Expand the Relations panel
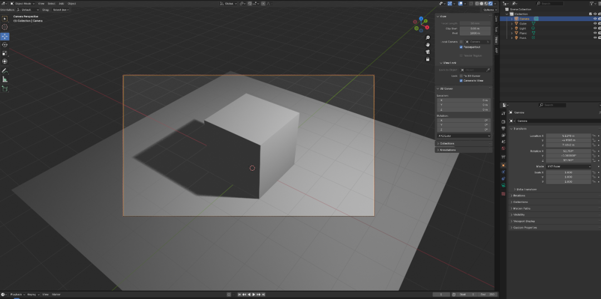Screen dimensions: 601x299 coord(519,196)
